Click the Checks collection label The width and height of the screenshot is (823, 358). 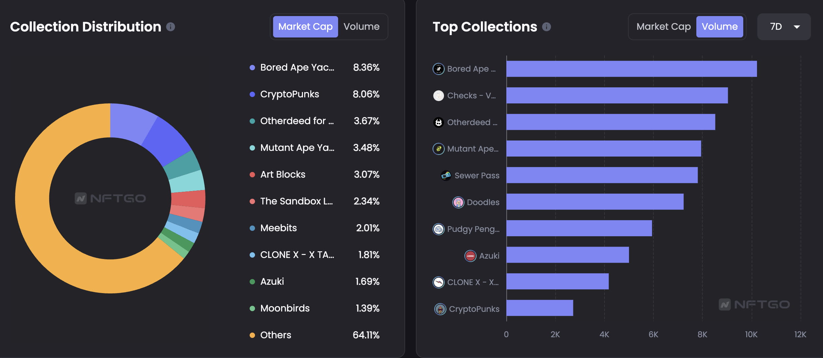[471, 96]
